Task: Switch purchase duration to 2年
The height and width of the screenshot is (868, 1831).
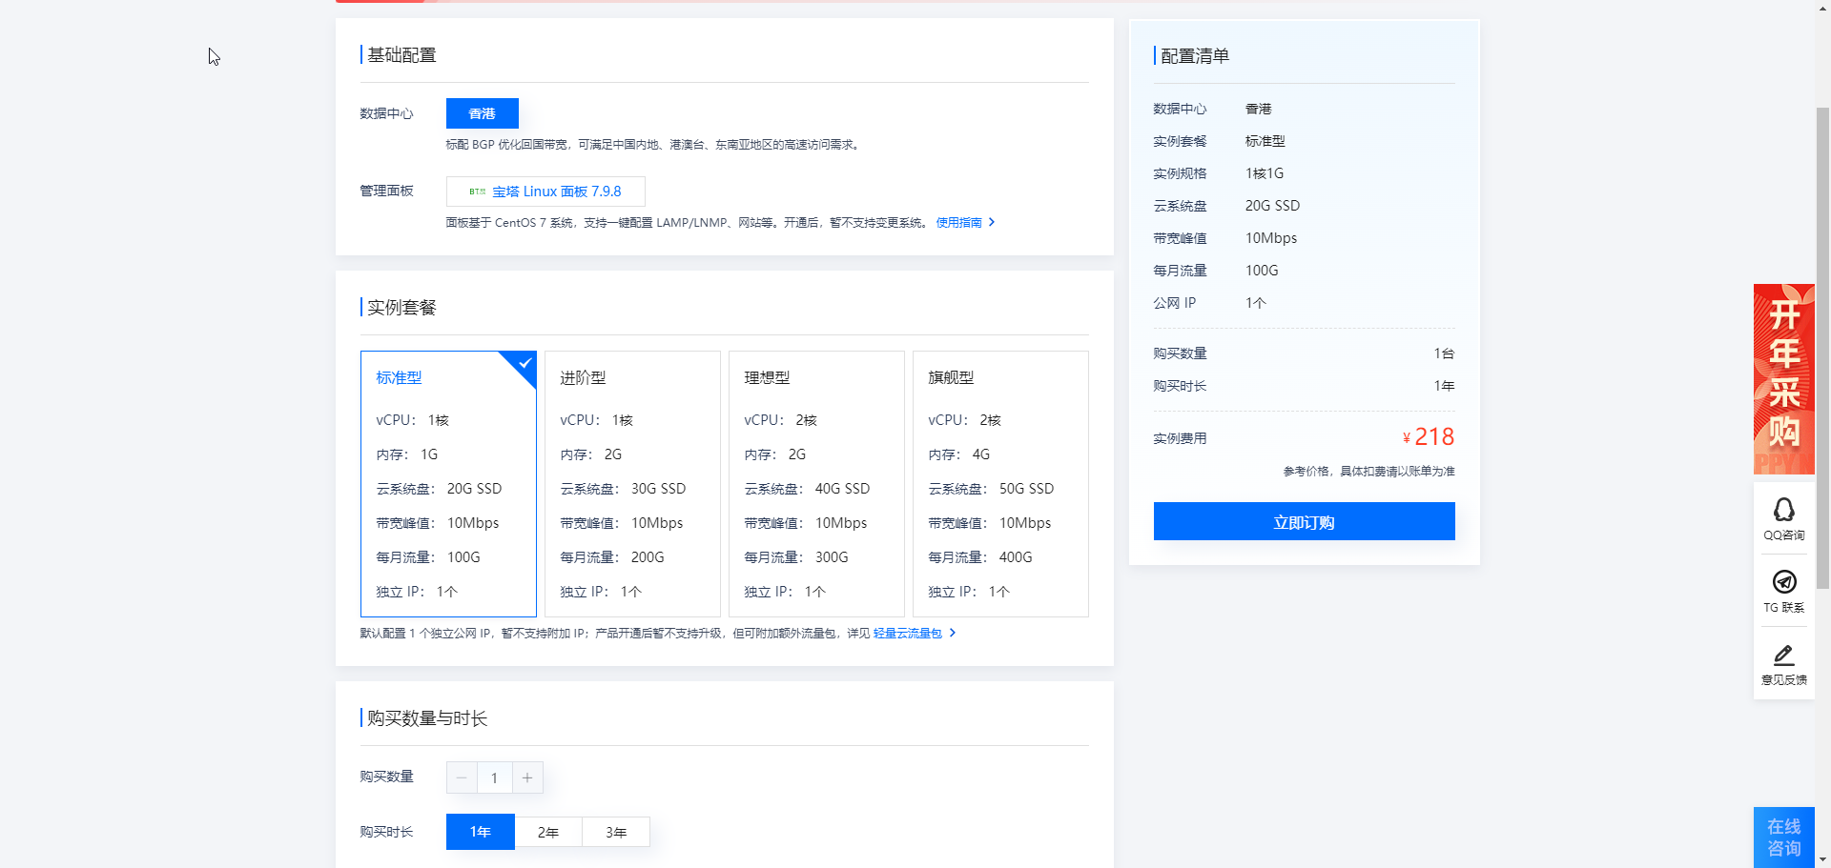Action: (x=547, y=831)
